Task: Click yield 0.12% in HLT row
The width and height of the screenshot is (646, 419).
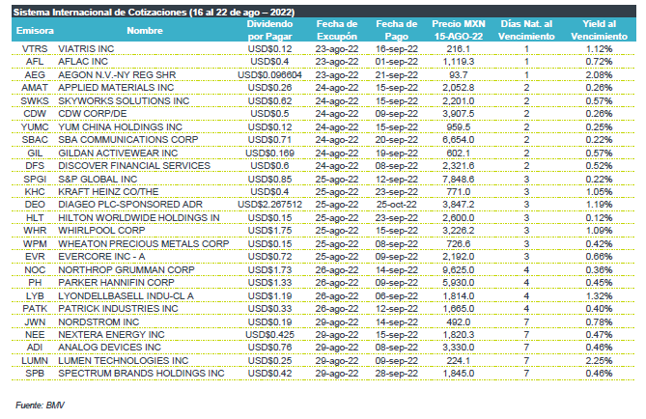Action: (599, 218)
